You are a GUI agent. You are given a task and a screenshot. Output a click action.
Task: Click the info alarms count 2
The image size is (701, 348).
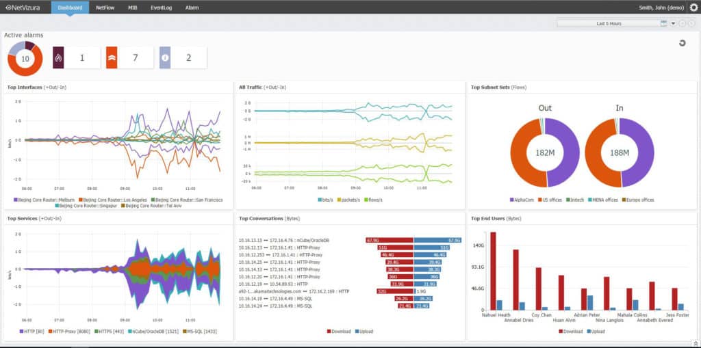click(x=189, y=57)
